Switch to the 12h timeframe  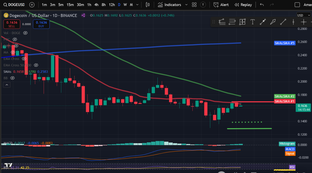[x=112, y=5]
